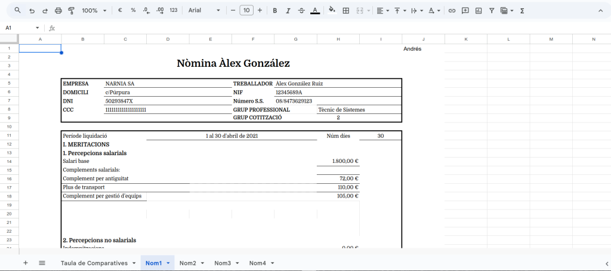Select the 1.800,00 € salary cell
This screenshot has height=271, width=611.
point(338,161)
